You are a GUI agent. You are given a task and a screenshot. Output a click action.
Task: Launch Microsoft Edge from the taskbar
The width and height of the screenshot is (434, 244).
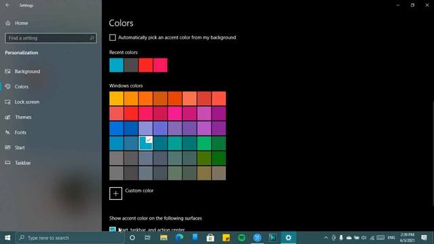tap(179, 238)
